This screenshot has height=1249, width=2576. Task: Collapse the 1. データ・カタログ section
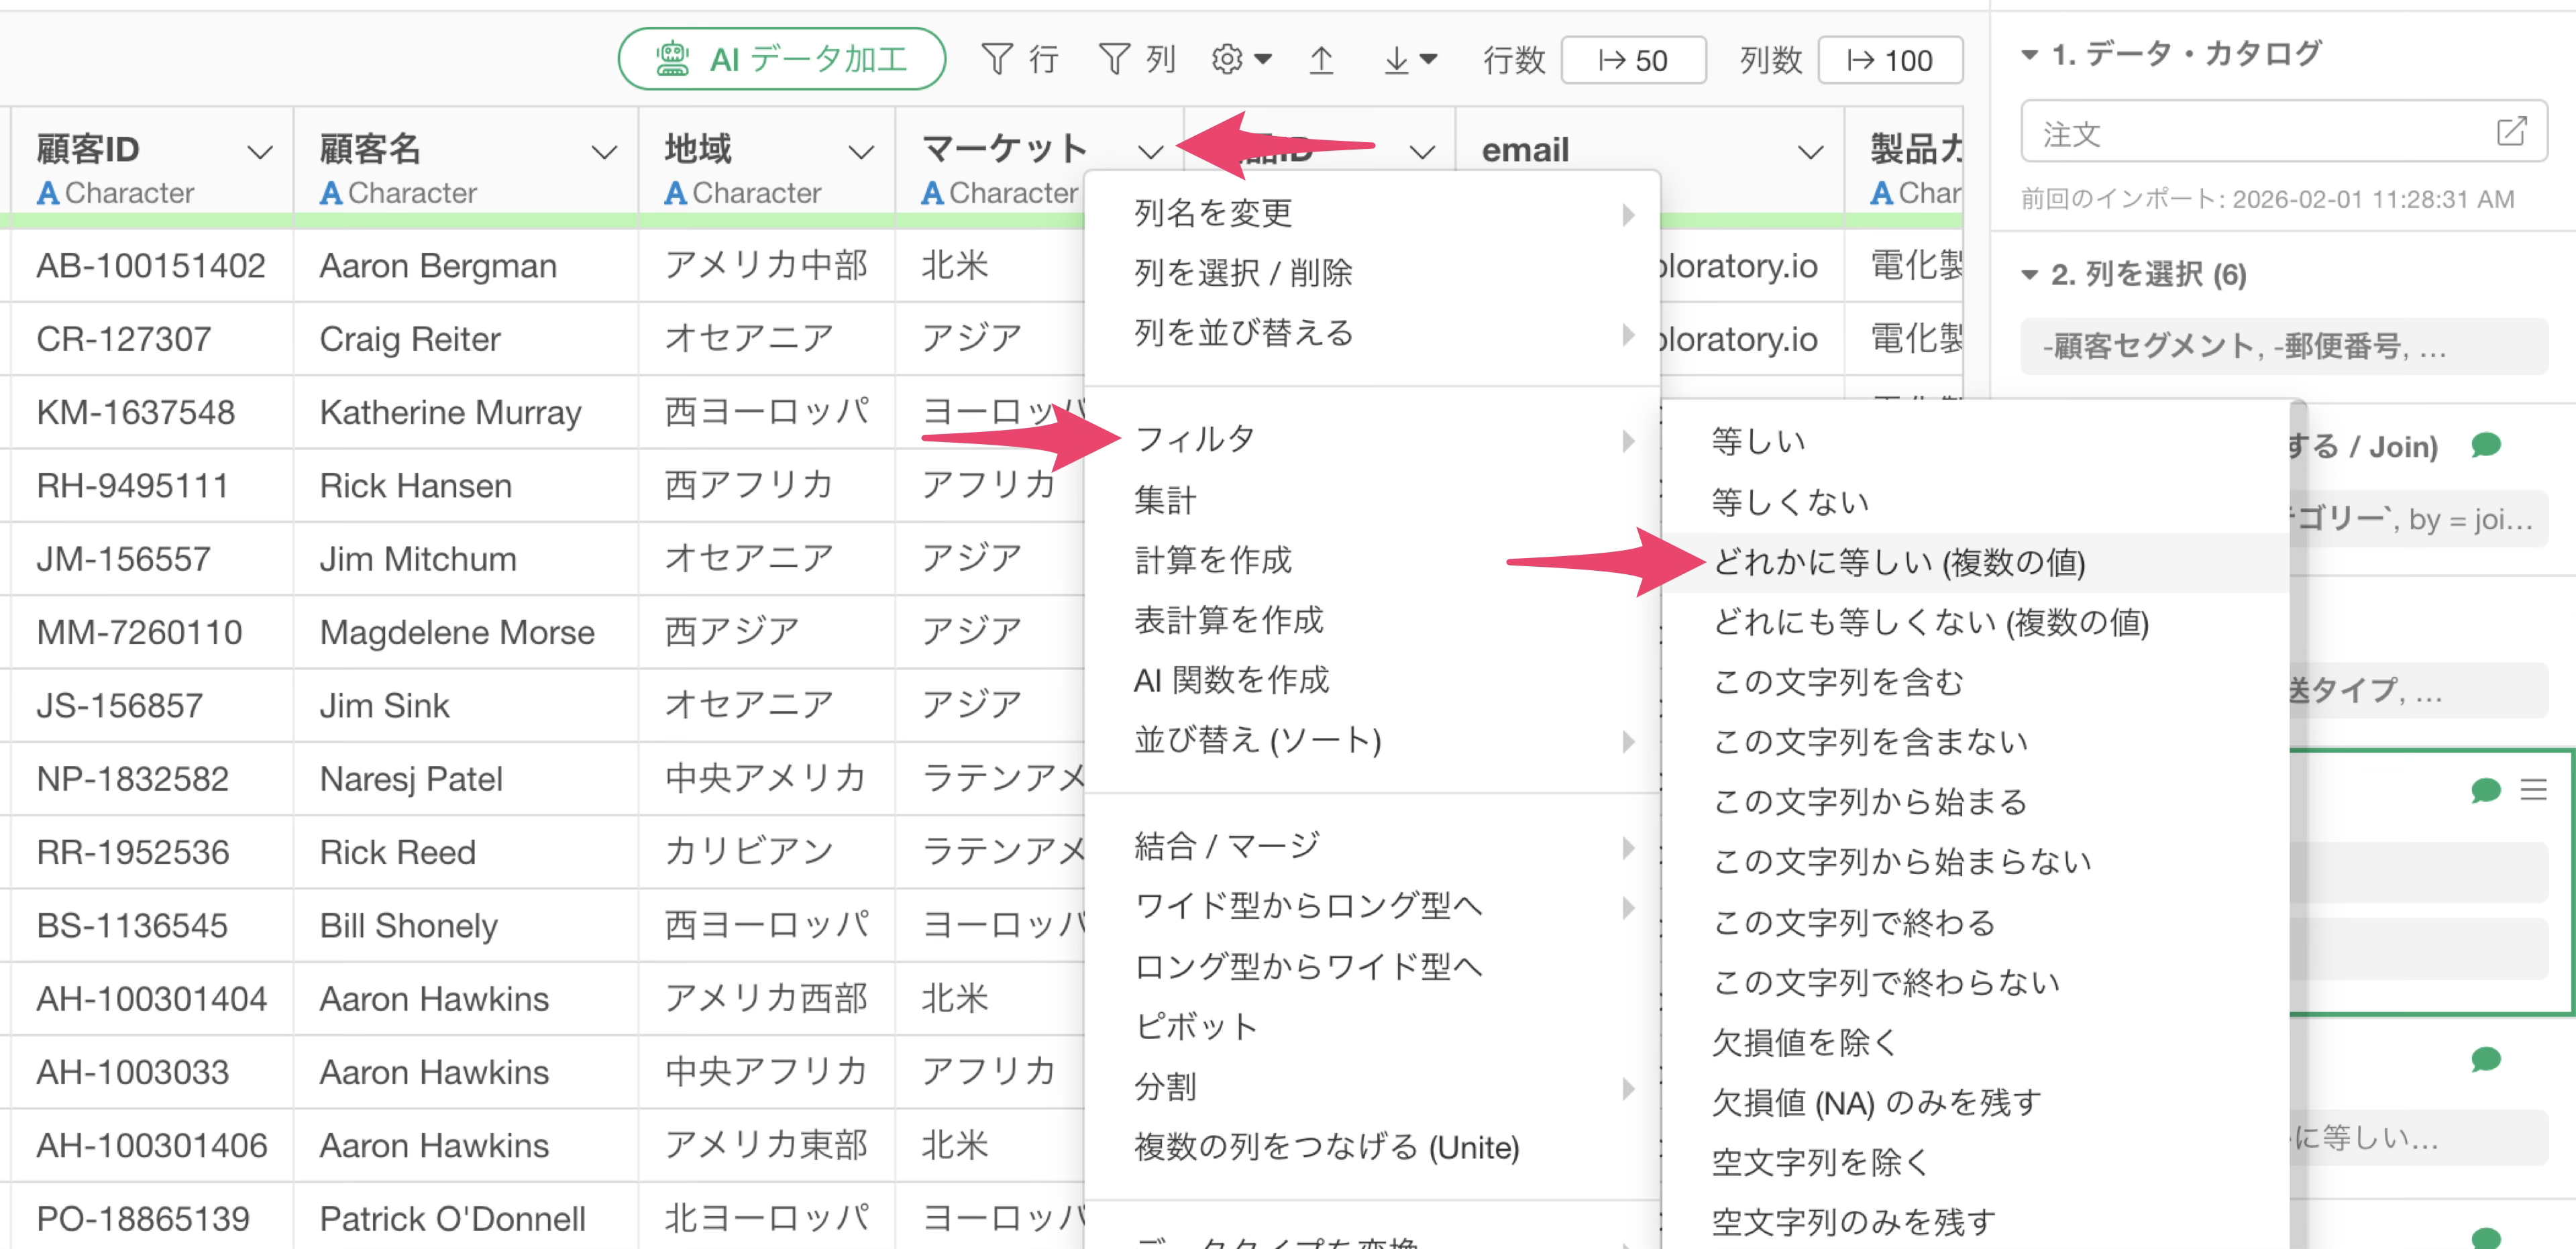tap(2030, 54)
